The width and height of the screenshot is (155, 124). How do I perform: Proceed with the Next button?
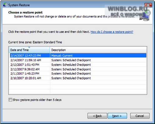[x=117, y=116]
